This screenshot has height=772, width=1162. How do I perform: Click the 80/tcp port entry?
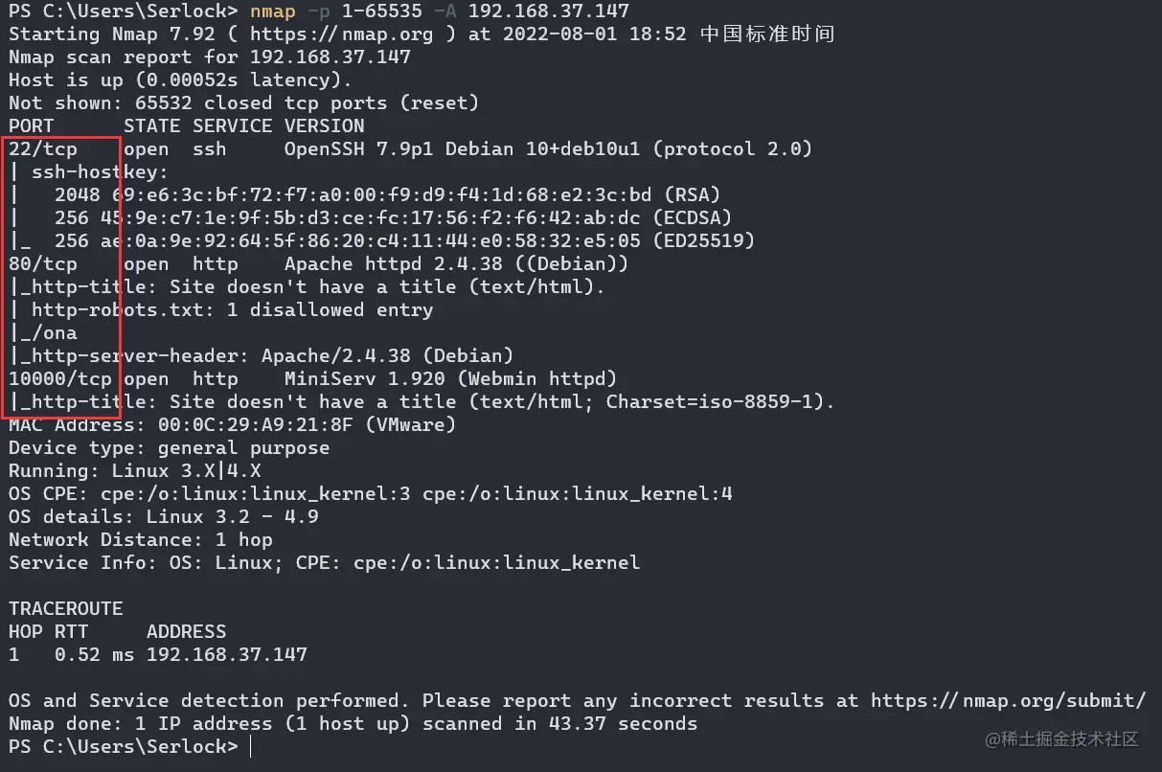[43, 264]
